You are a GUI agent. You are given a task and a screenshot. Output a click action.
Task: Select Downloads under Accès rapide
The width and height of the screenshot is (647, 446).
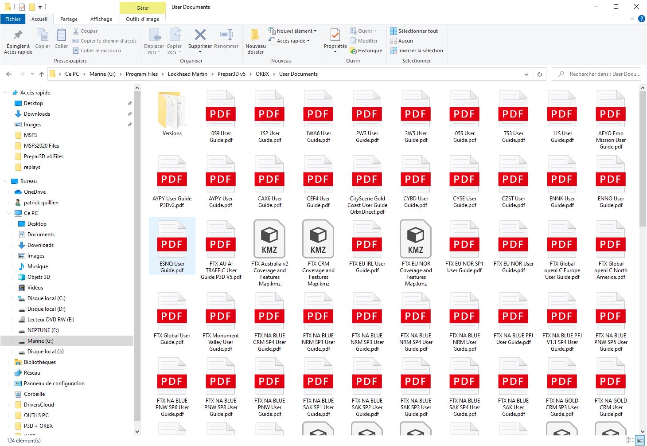(x=37, y=114)
